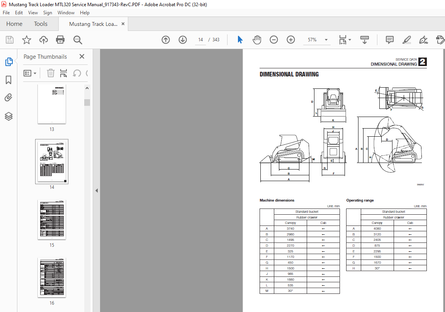Screen dimensions: 445x312
Task: Open the Bookmarks pane
Action: 8,80
